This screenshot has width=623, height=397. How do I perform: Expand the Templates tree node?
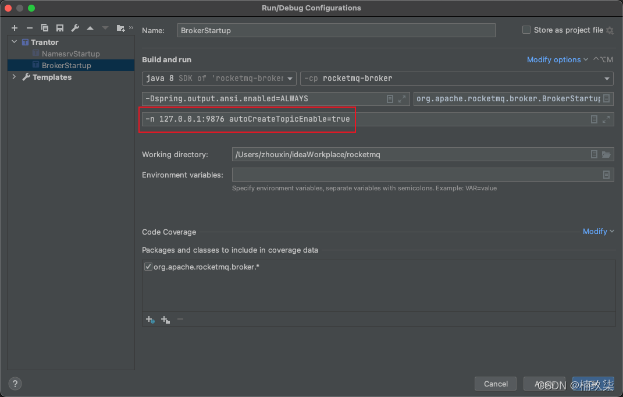tap(15, 77)
